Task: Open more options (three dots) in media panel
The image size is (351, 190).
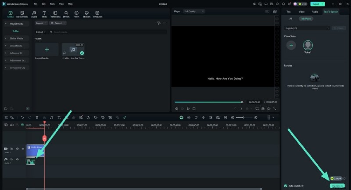Action: point(165,23)
